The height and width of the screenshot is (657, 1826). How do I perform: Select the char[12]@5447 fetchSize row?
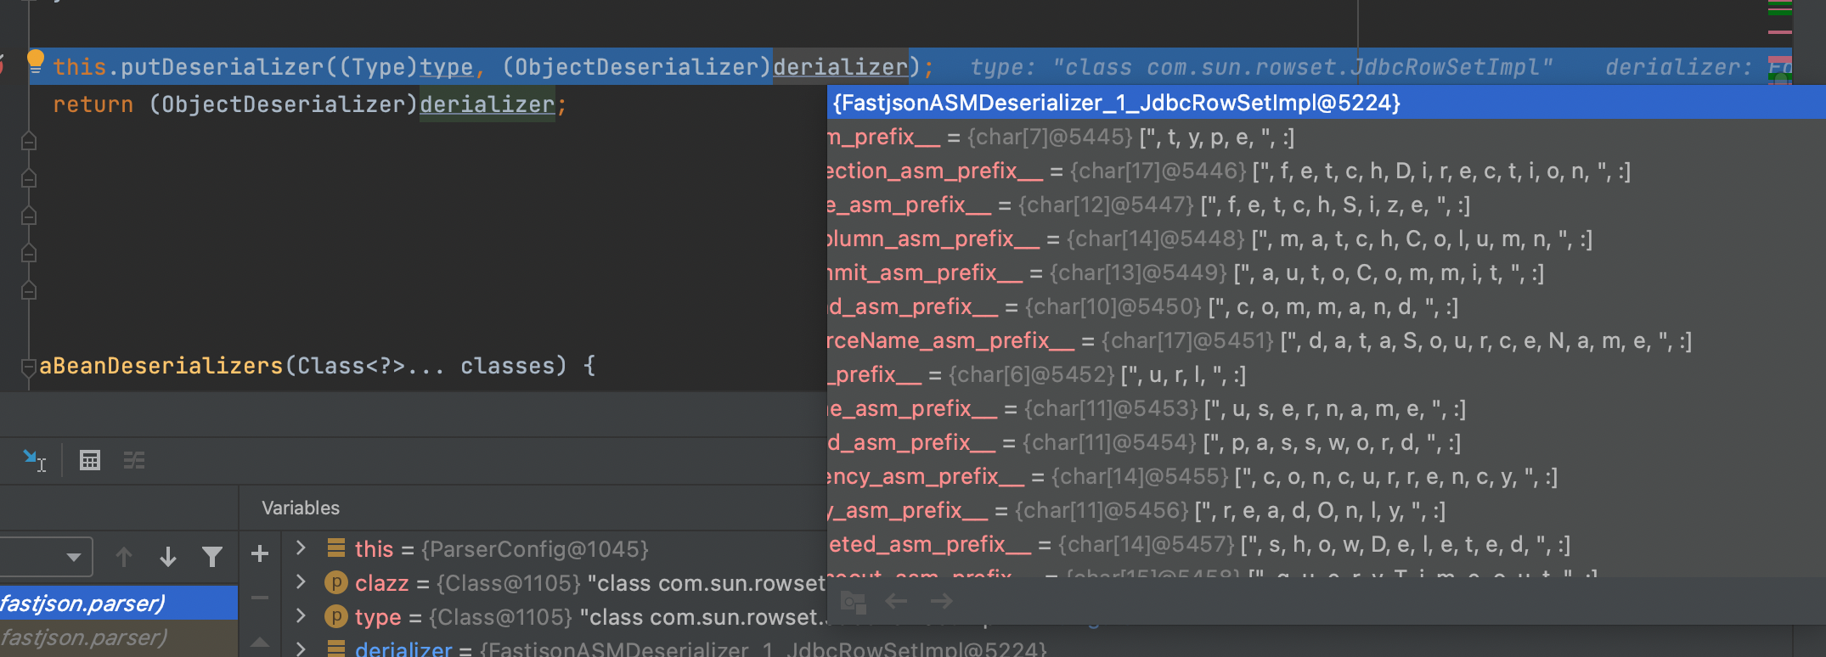(1327, 205)
